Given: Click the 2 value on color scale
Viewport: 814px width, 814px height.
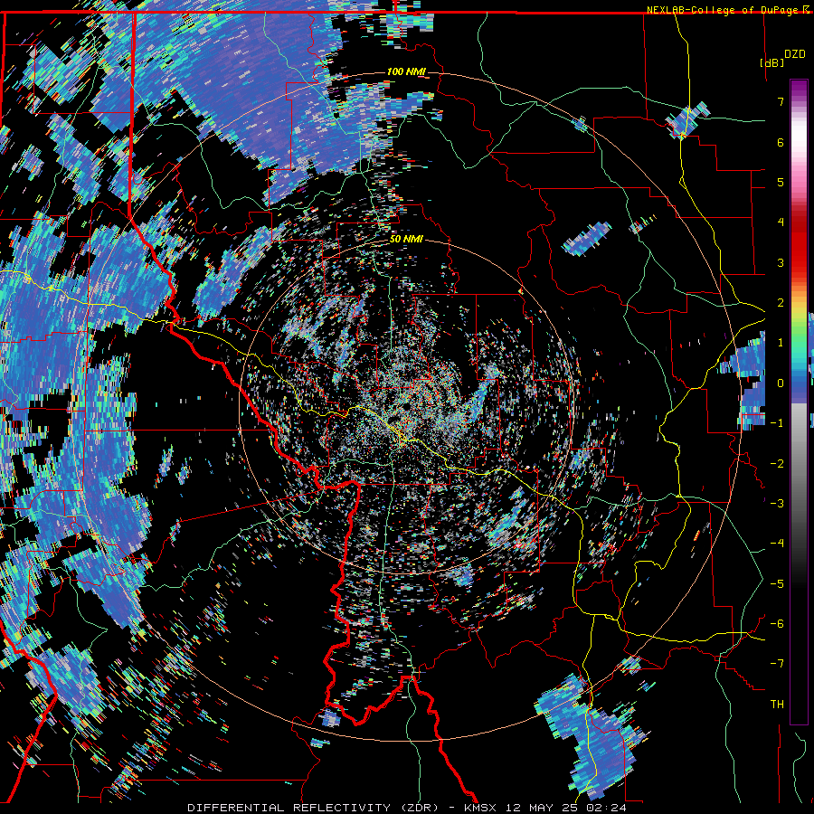Looking at the screenshot, I should (781, 303).
